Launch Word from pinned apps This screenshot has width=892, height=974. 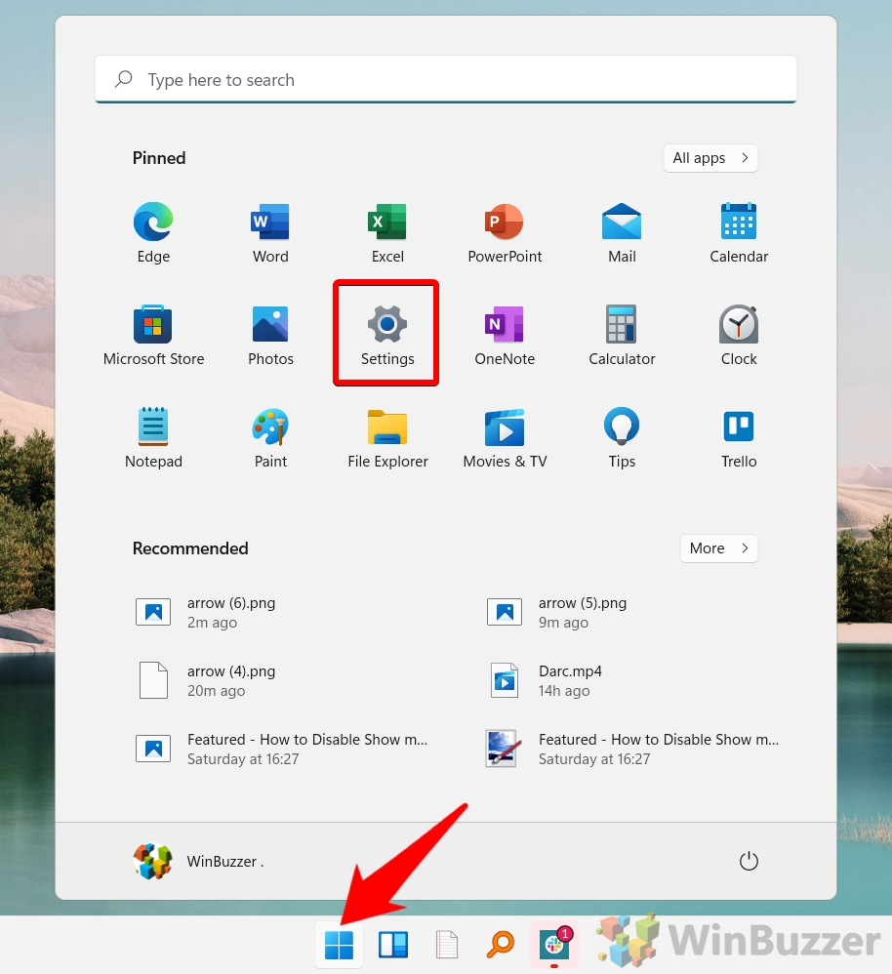[270, 232]
